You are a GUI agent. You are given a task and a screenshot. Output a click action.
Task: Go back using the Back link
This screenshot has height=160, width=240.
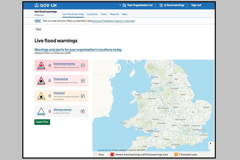click(38, 29)
